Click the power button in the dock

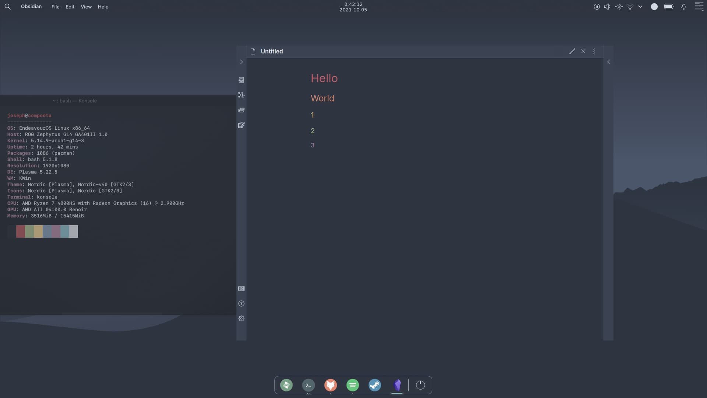pos(421,385)
